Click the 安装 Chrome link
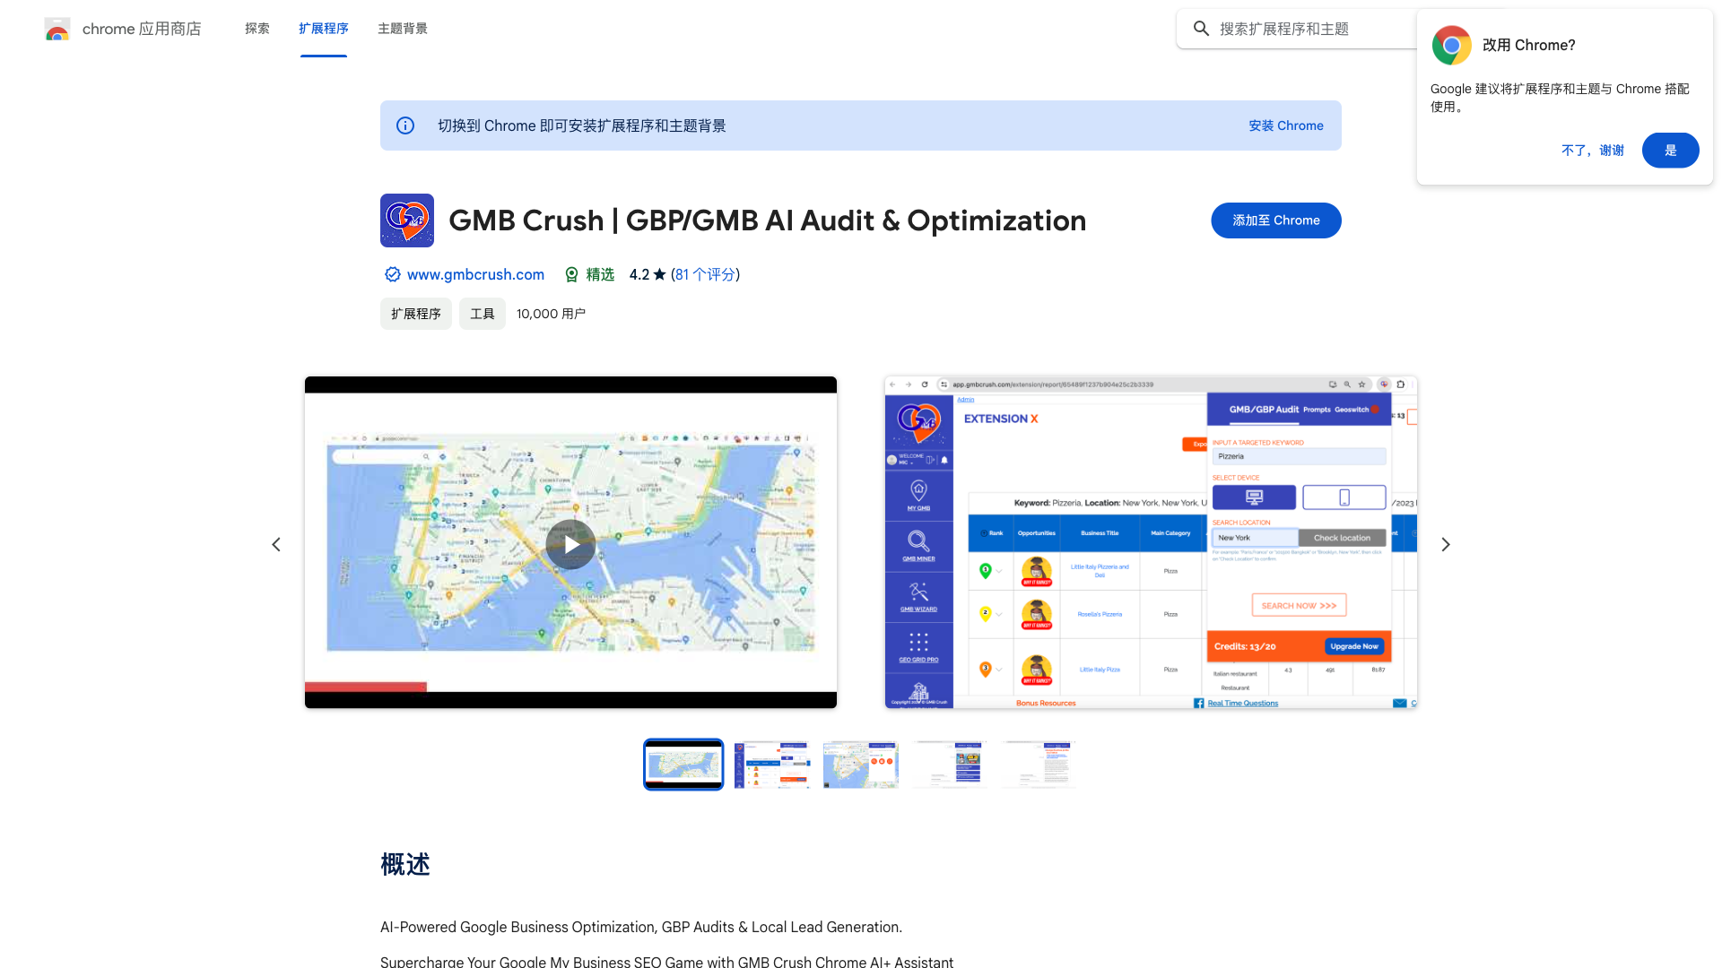This screenshot has height=968, width=1722. (x=1286, y=125)
